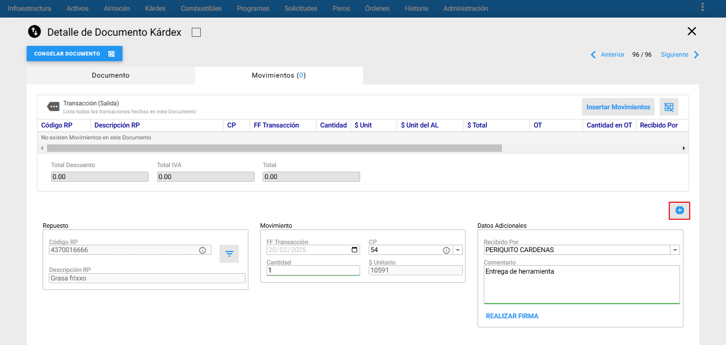Image resolution: width=726 pixels, height=345 pixels.
Task: Expand the CP dropdown arrow
Action: 458,250
